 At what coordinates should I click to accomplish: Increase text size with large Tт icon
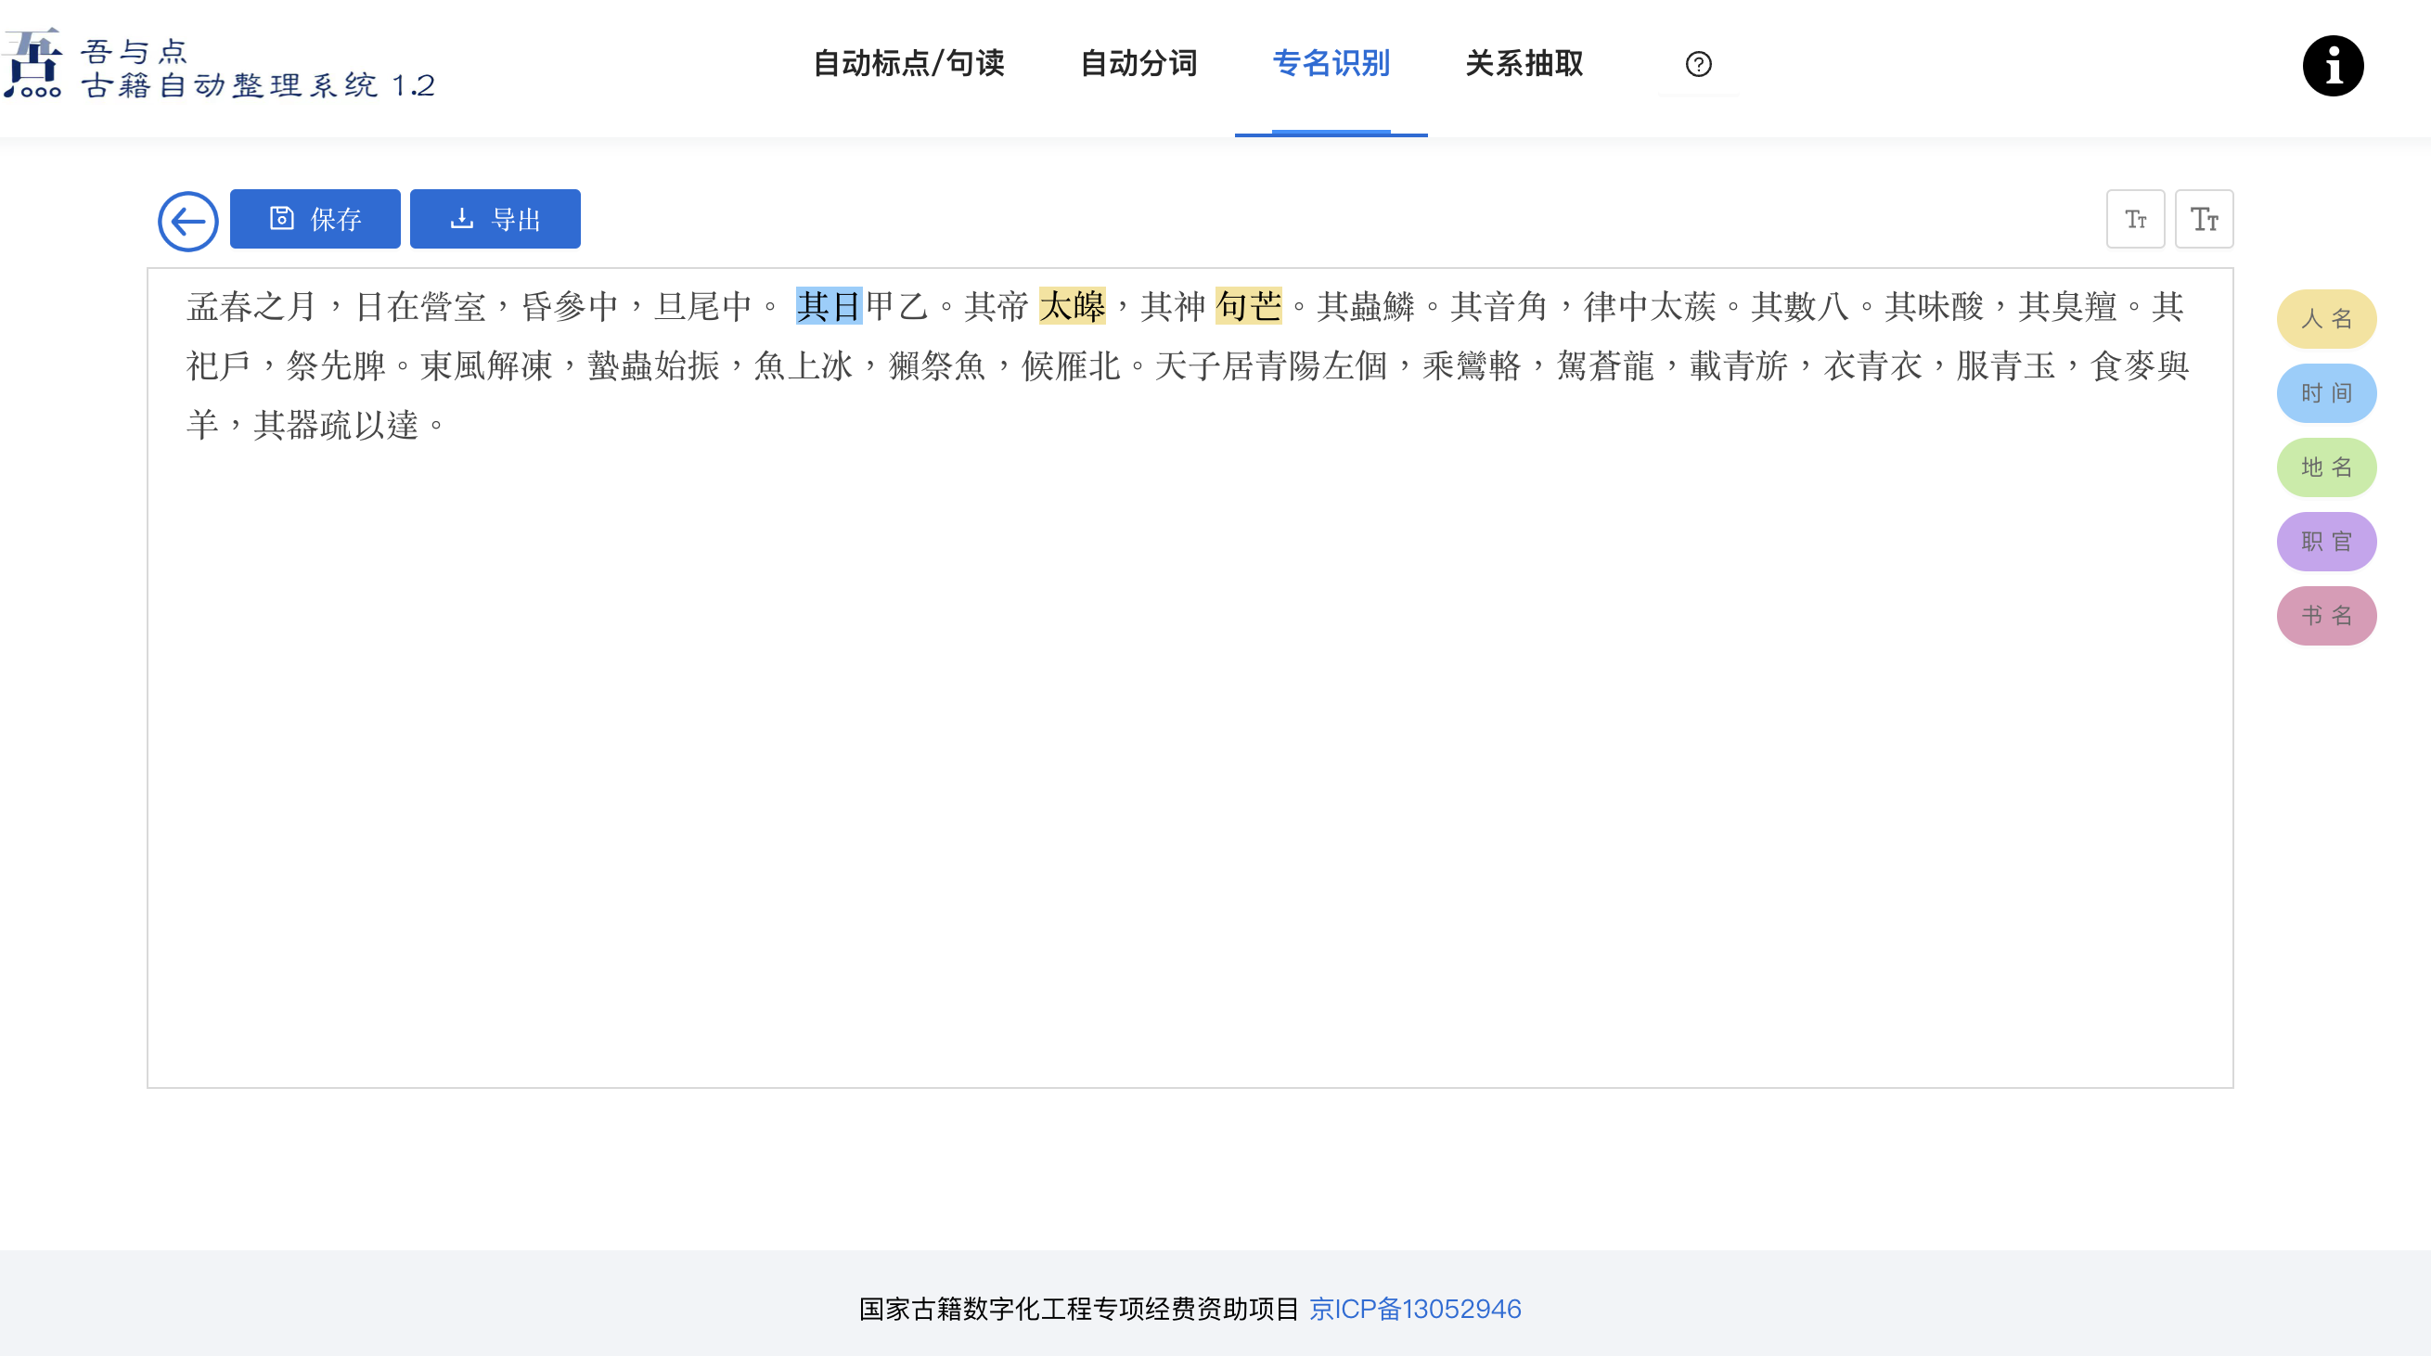(2204, 219)
